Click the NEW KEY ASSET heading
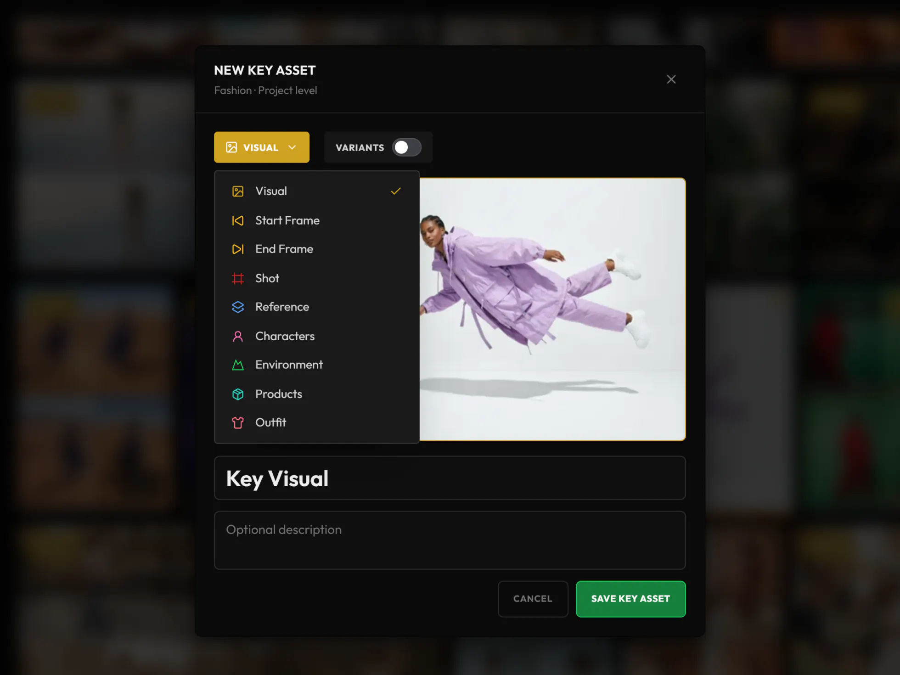Screen dimensions: 900x675 click(x=265, y=70)
